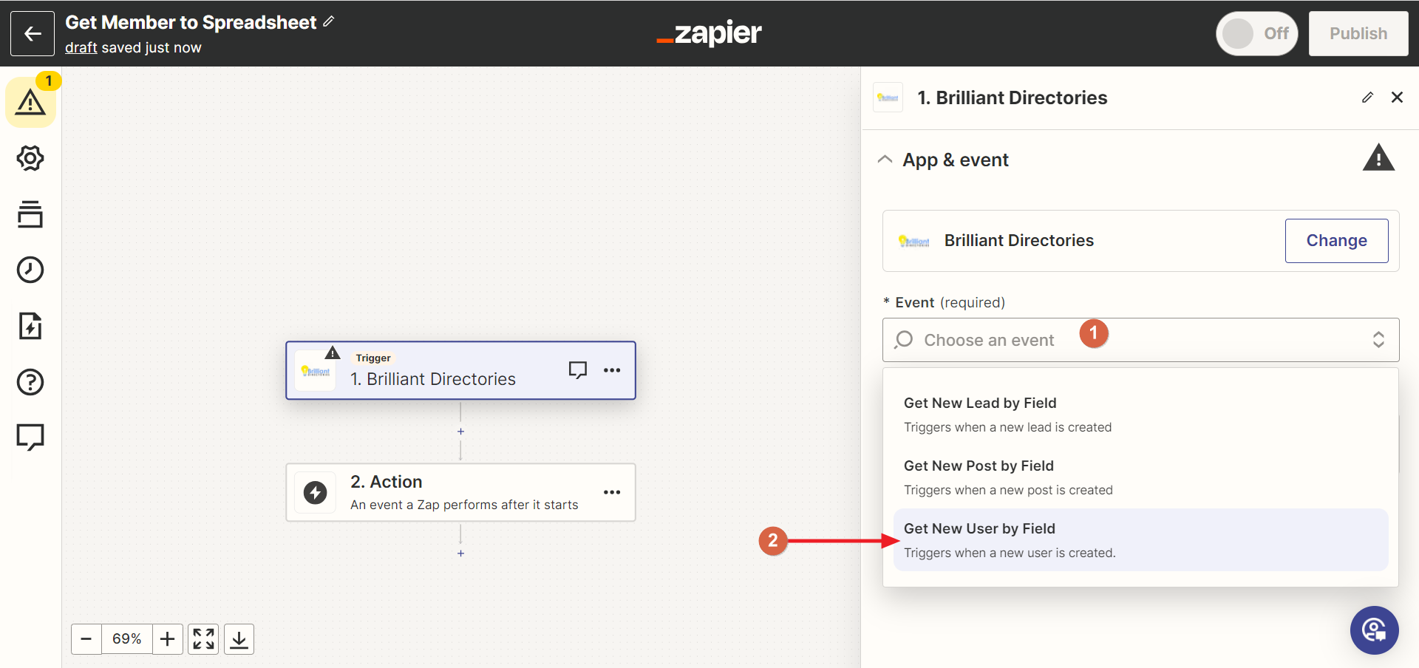Collapse the App & event section
Screen dimensions: 1419x668
coord(885,159)
